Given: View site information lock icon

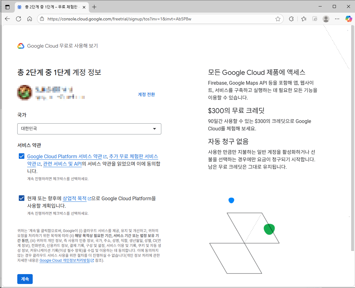Looking at the screenshot, I should [42, 19].
